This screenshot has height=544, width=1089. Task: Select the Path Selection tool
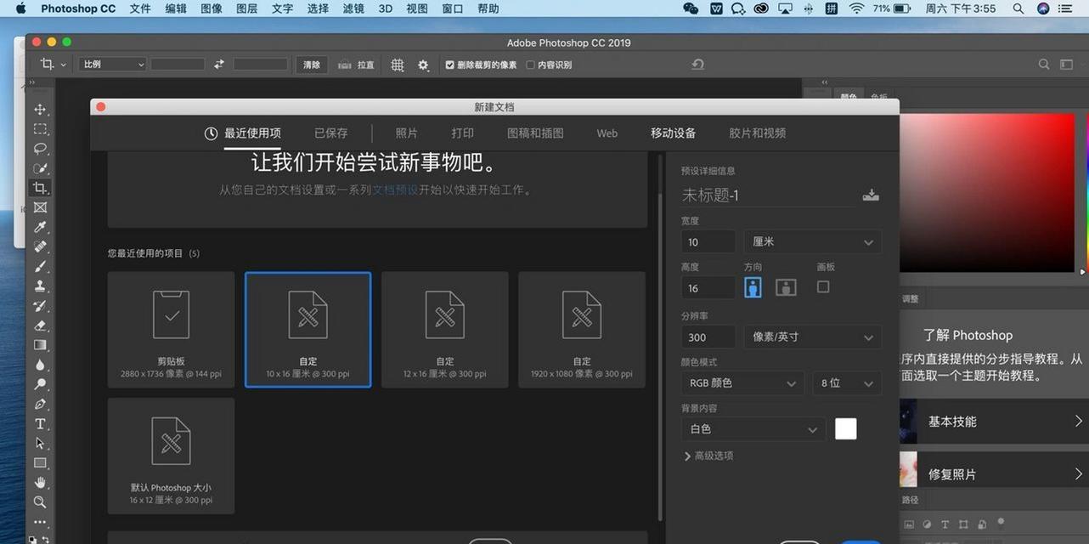click(x=40, y=443)
